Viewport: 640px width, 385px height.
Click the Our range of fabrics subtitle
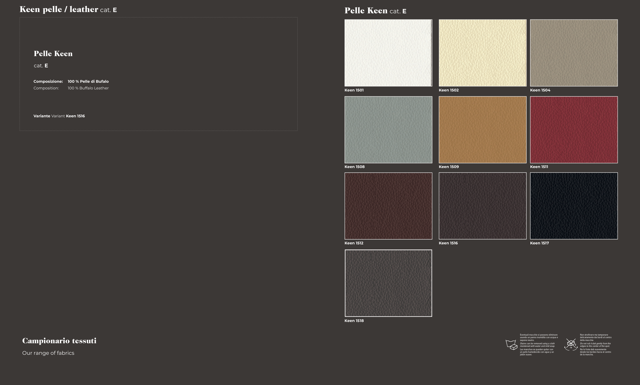(x=48, y=353)
